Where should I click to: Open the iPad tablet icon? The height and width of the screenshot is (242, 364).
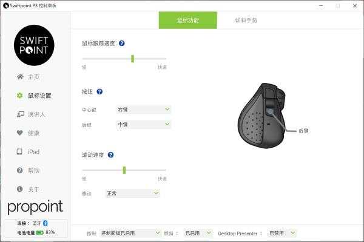19,152
